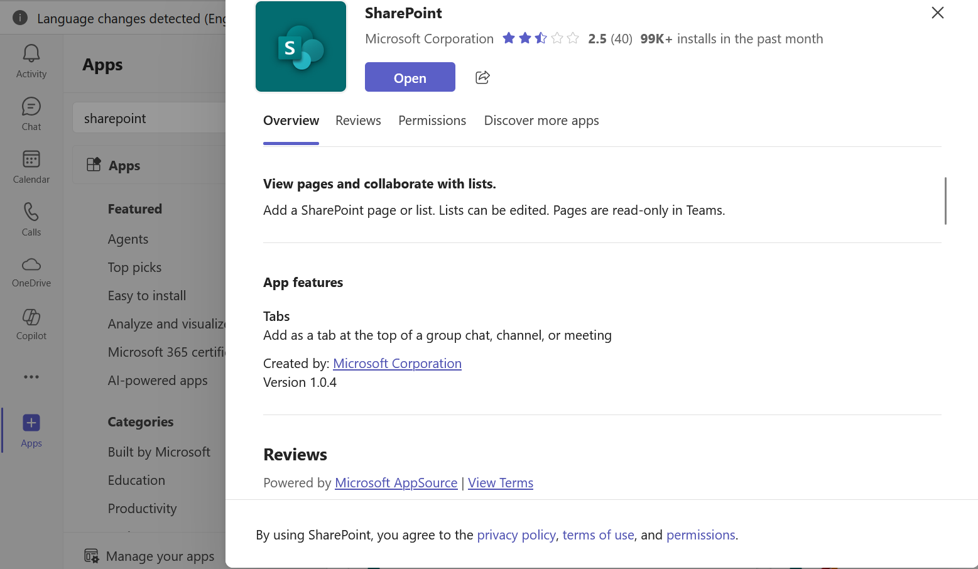Select the Apps plus icon in sidebar

click(31, 423)
